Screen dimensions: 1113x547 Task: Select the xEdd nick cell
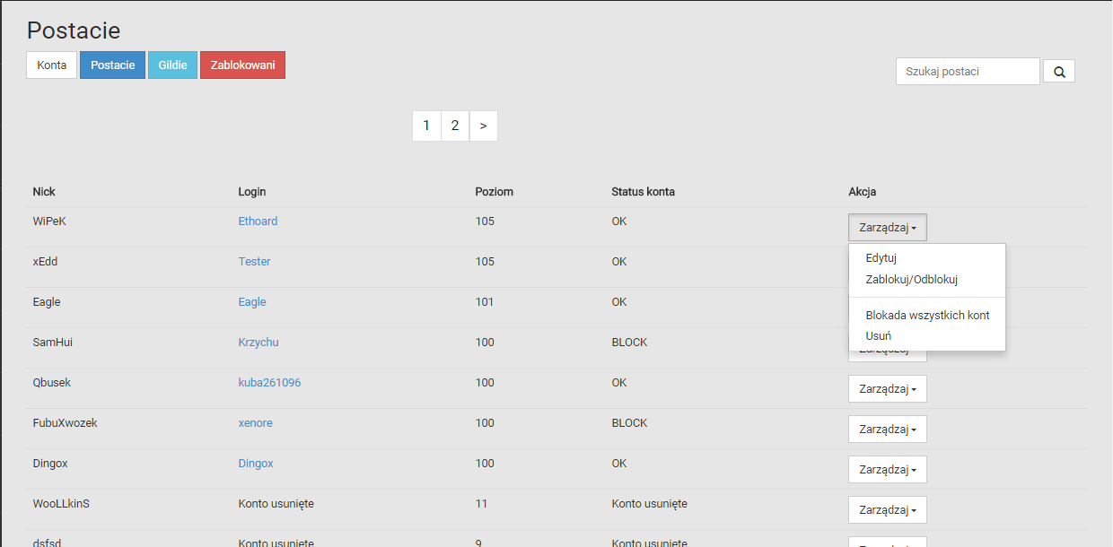[45, 262]
